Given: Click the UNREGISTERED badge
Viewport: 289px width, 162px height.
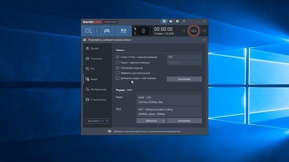Looking at the screenshot, I should coord(110,22).
